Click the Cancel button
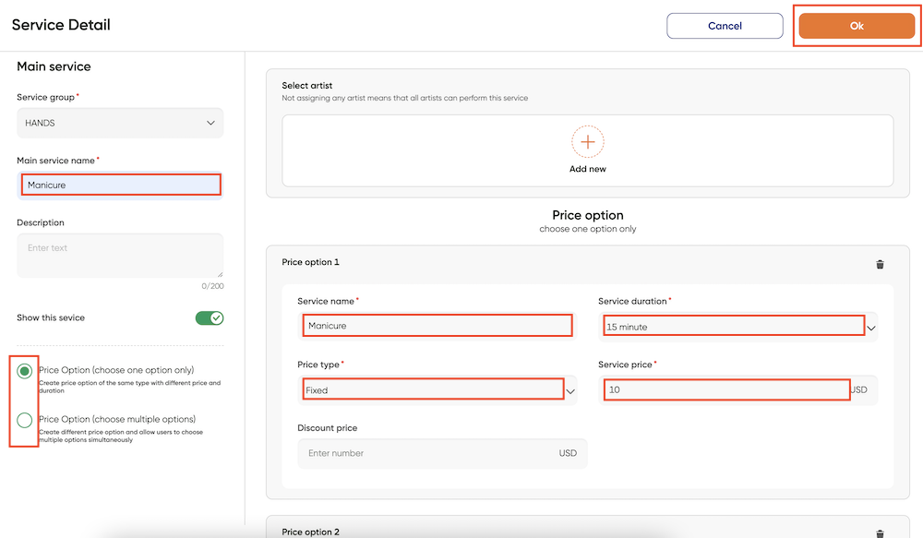This screenshot has width=923, height=538. [x=725, y=26]
